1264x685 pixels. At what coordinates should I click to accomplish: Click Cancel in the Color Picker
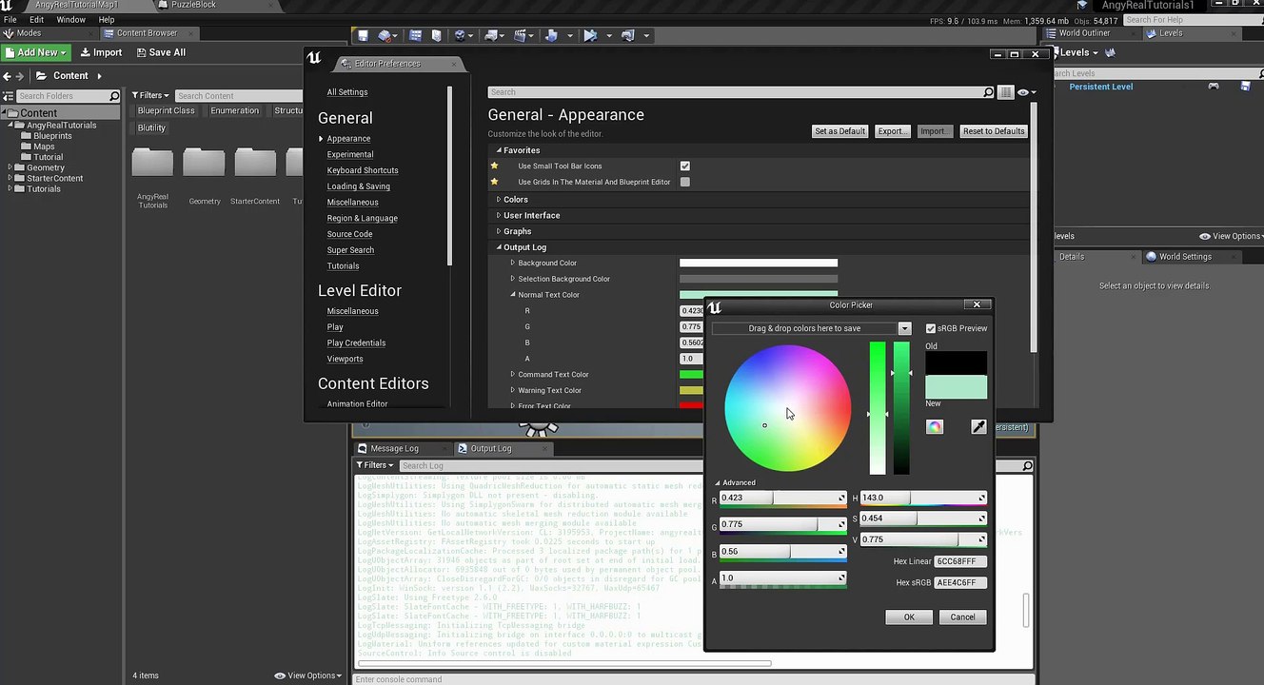(962, 617)
